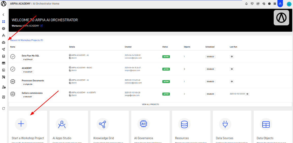Click VIEW ALL PROJECTS button

(150, 104)
